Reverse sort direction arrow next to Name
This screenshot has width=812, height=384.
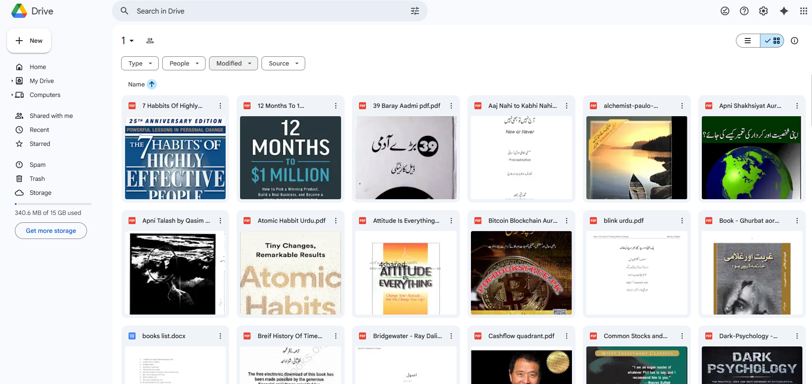click(x=152, y=84)
